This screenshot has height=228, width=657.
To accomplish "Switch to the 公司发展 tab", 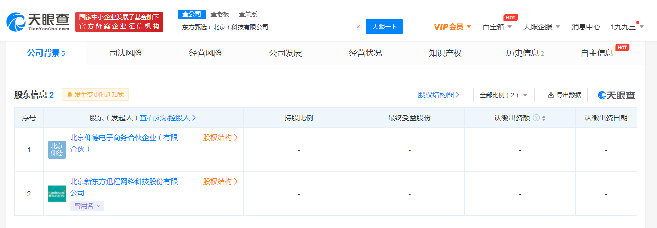I will coord(285,53).
